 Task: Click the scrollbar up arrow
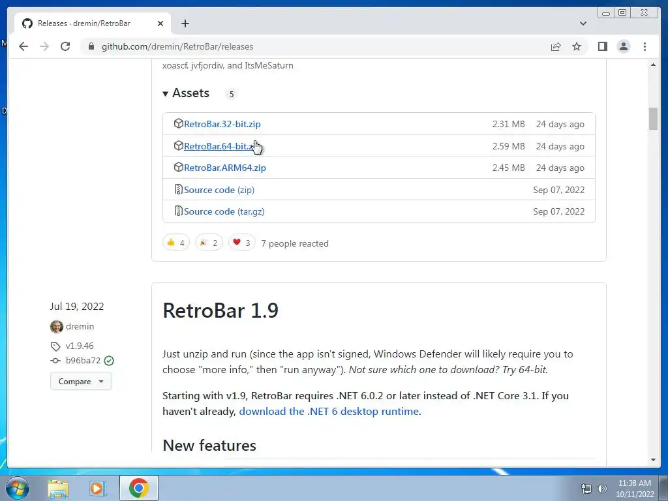click(653, 65)
